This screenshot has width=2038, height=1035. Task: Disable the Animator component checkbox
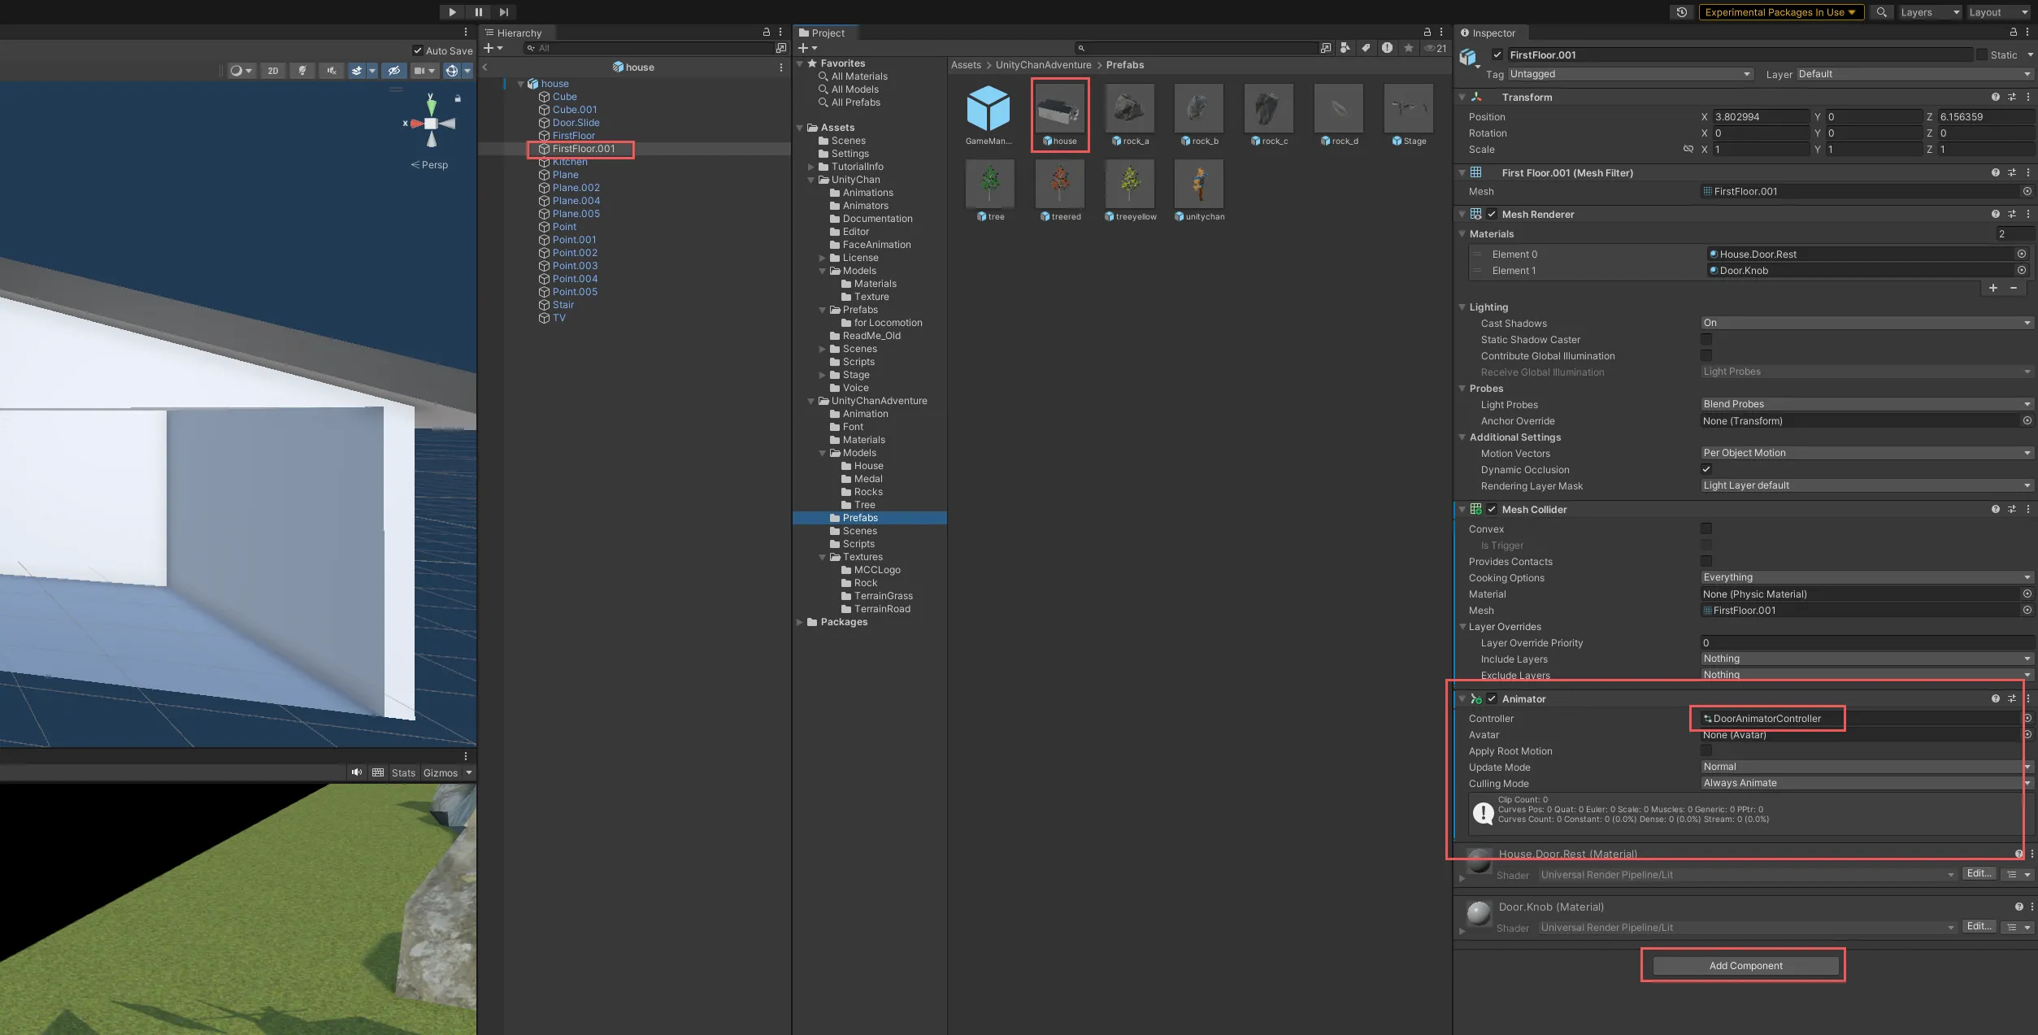(1492, 698)
